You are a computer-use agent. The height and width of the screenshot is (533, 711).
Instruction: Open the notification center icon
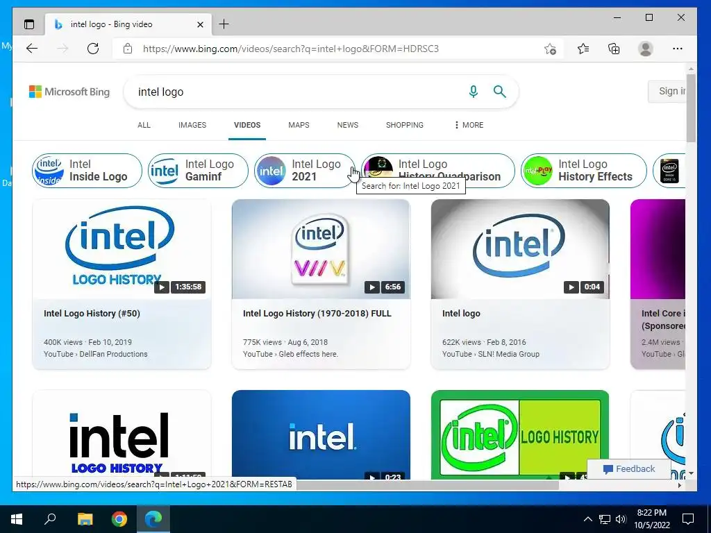(x=688, y=519)
